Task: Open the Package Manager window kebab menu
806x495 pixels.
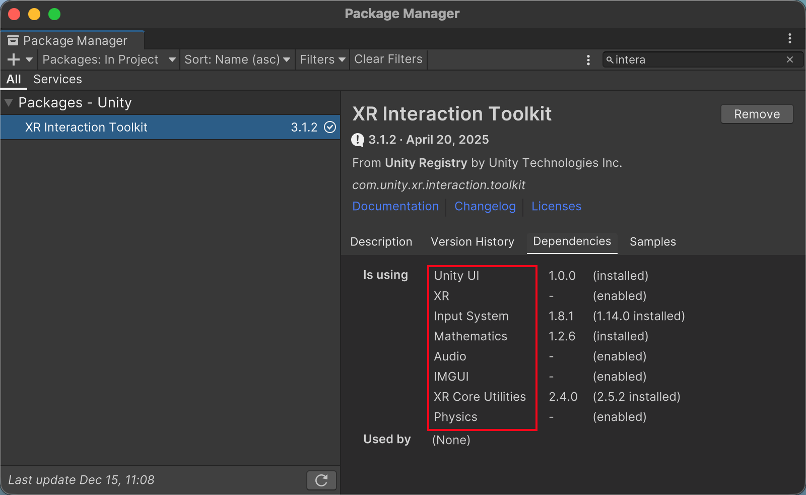Action: coord(789,38)
